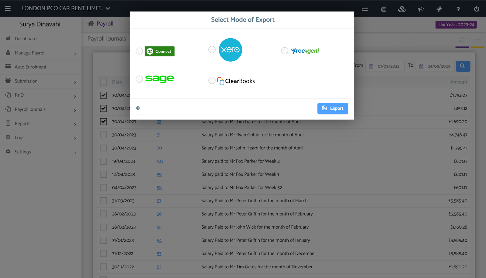Click the ClearBooks logo
The width and height of the screenshot is (486, 278).
click(236, 81)
